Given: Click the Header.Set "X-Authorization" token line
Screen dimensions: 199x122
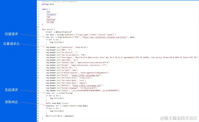Looking at the screenshot, I should pyautogui.click(x=77, y=73).
